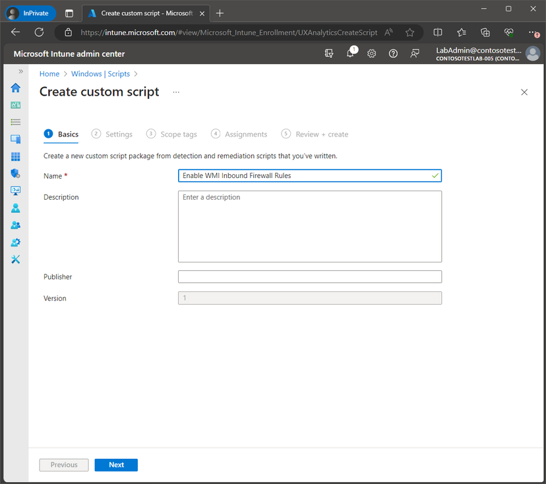Open more options ellipsis beside title
Viewport: 546px width, 484px height.
tap(176, 92)
